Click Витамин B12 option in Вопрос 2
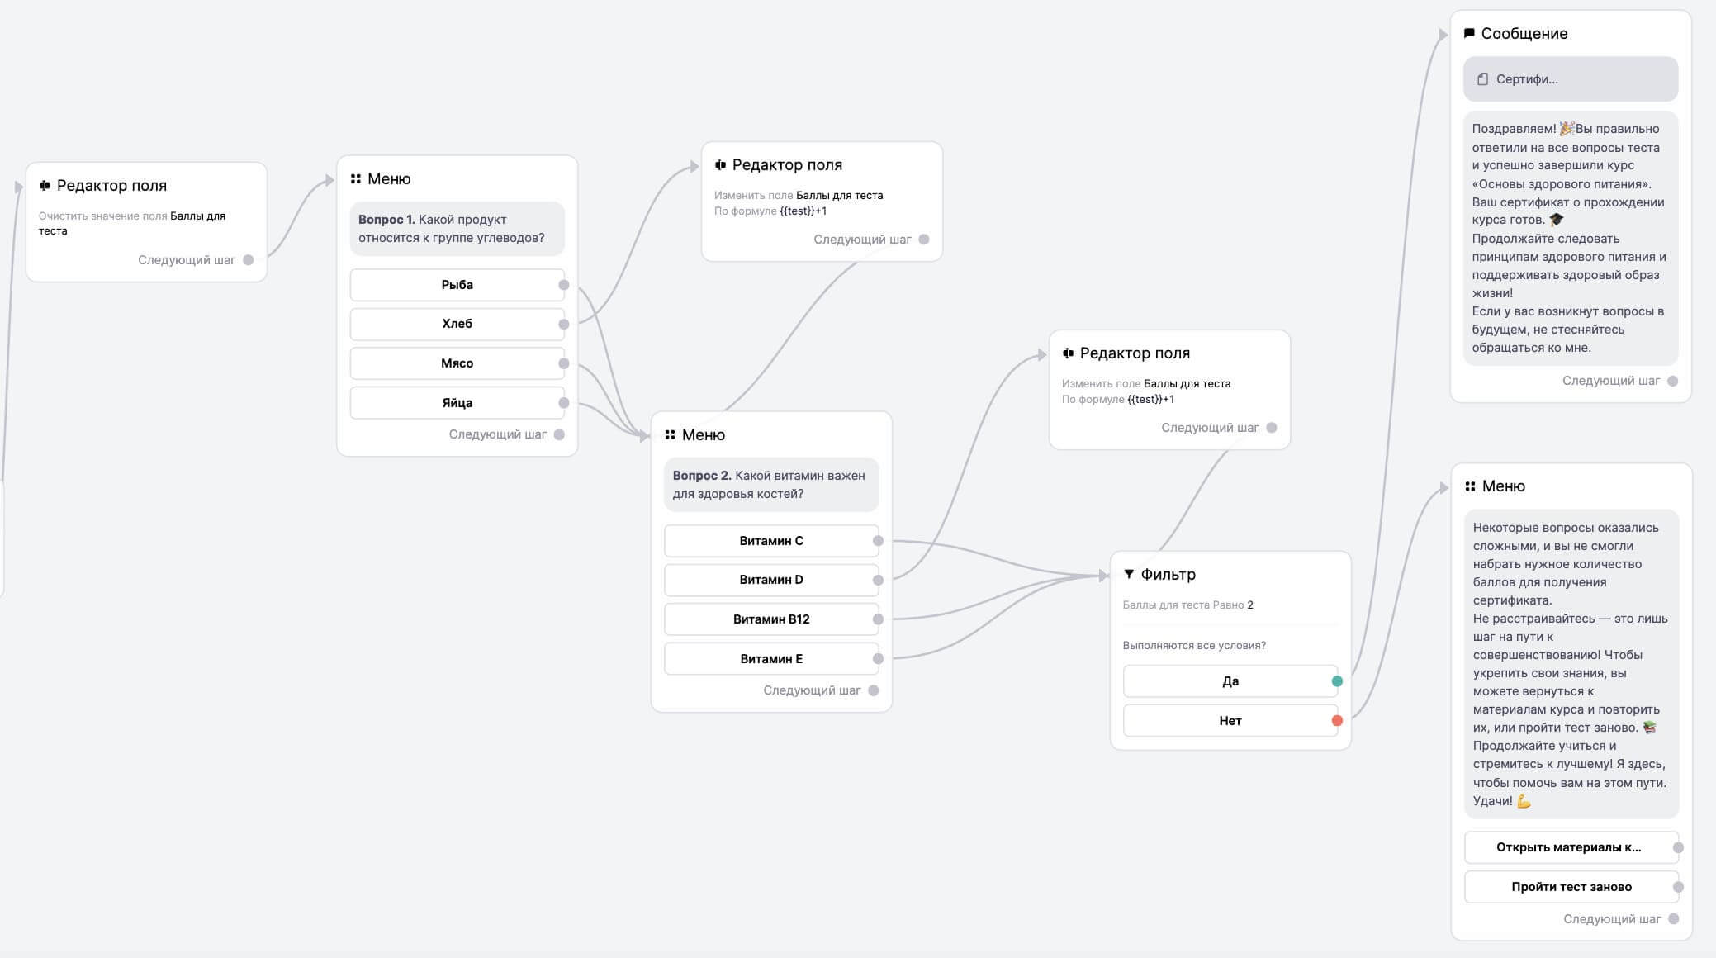 [769, 619]
